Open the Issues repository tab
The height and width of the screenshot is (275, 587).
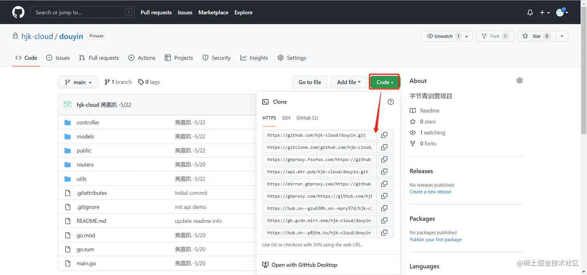(58, 58)
